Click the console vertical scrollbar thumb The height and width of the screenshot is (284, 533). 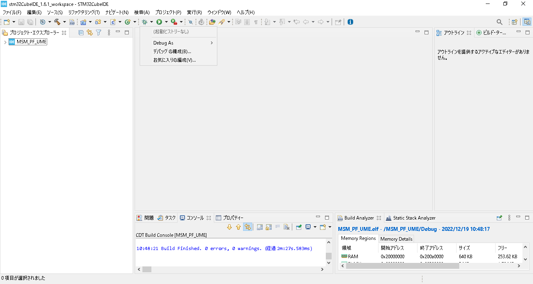click(329, 256)
